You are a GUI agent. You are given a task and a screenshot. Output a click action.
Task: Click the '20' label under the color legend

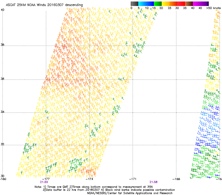pos(161,8)
